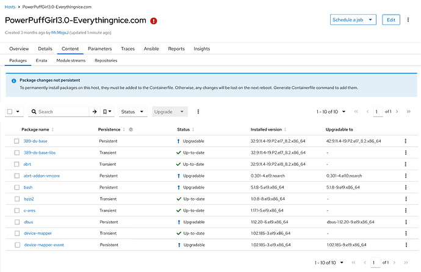Screen dimensions: 421x272
Task: Sort by Installed version column
Action: click(285, 129)
